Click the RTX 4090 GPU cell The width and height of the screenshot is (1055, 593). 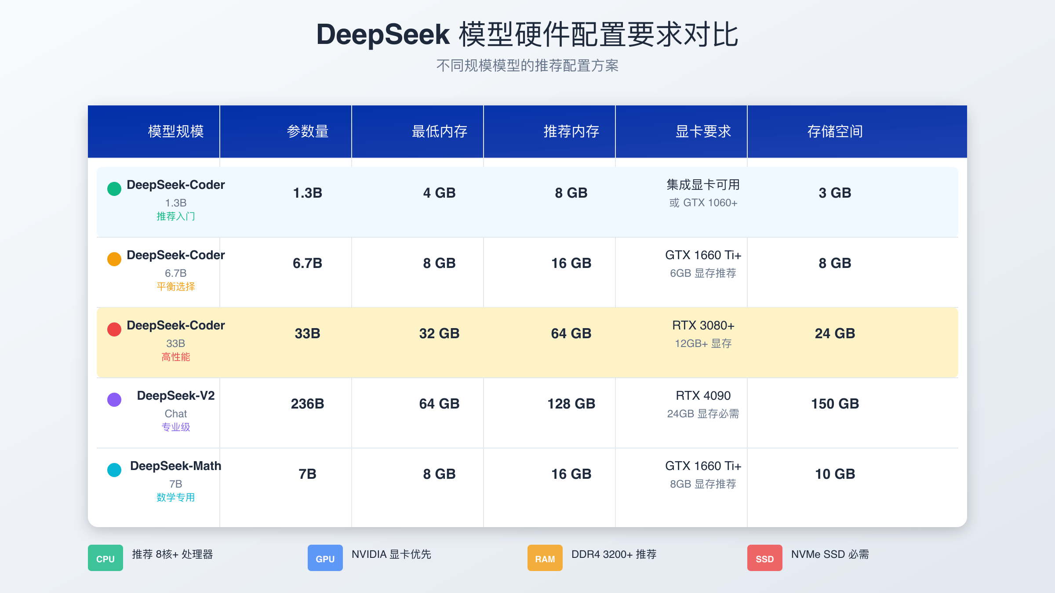click(703, 395)
